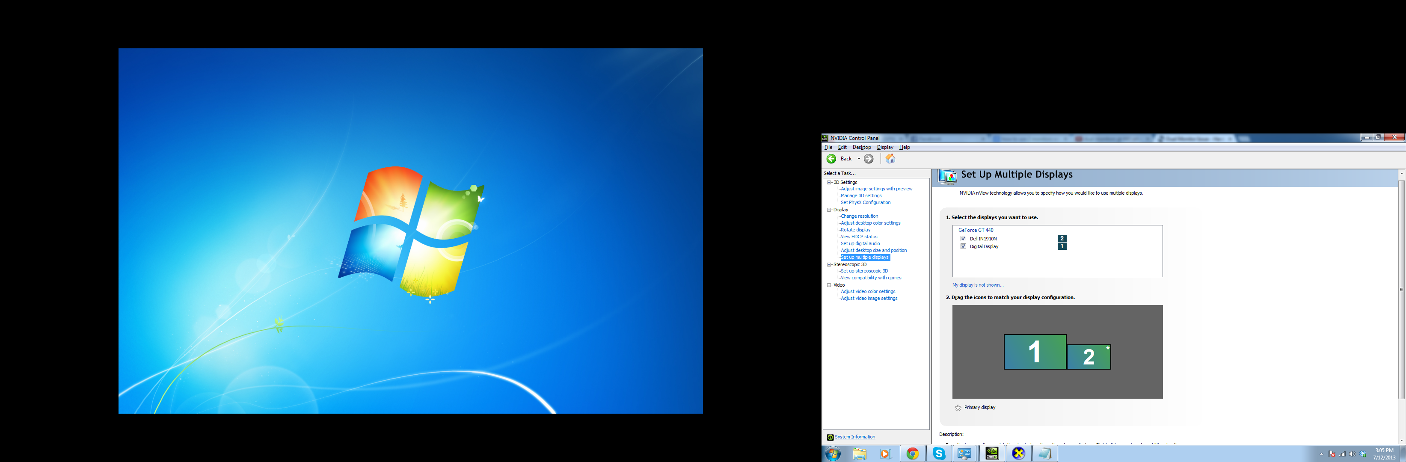The height and width of the screenshot is (462, 1406).
Task: Open the Change resolution task
Action: (x=859, y=216)
